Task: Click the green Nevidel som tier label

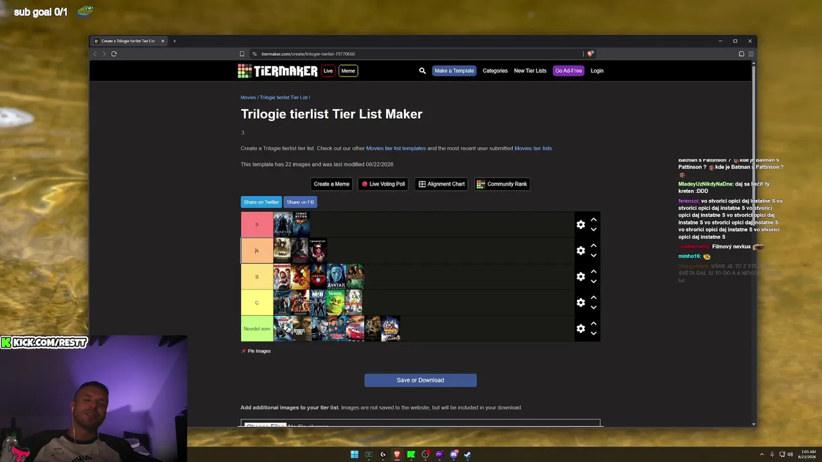Action: coord(257,329)
